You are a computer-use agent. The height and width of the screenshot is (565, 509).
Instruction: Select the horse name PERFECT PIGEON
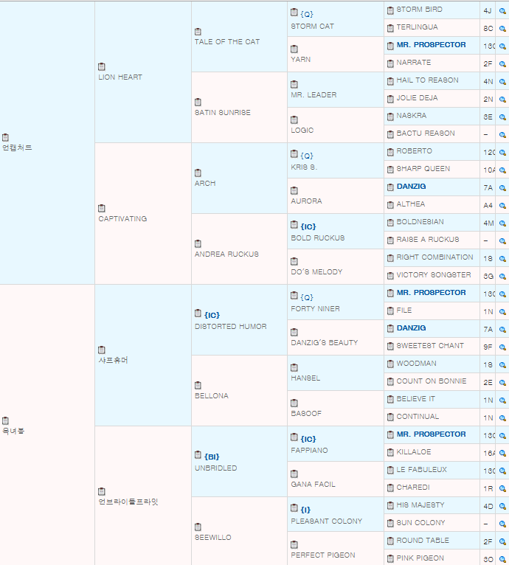click(323, 555)
